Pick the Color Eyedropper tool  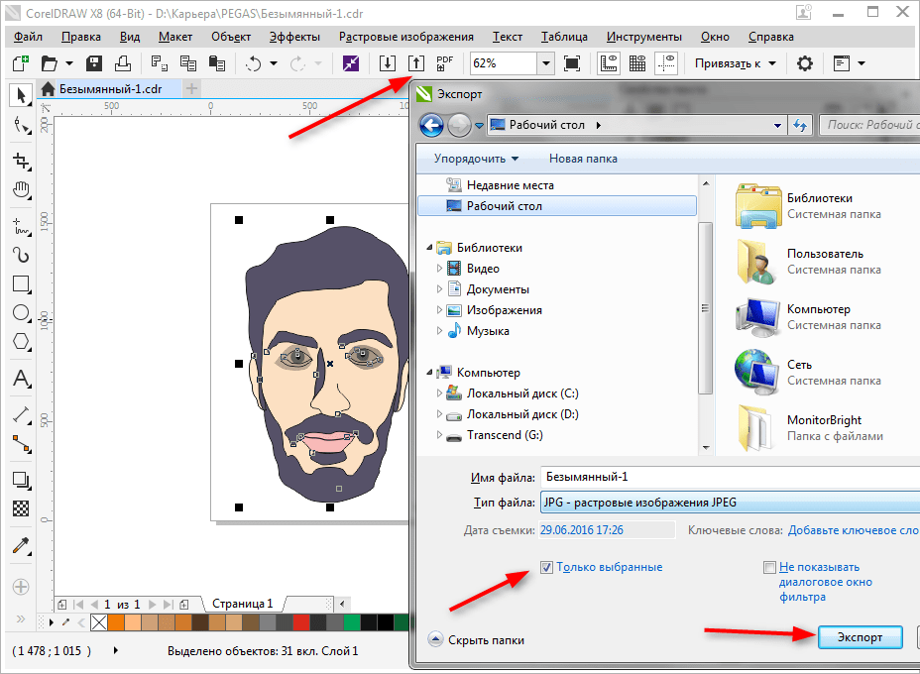(x=20, y=546)
